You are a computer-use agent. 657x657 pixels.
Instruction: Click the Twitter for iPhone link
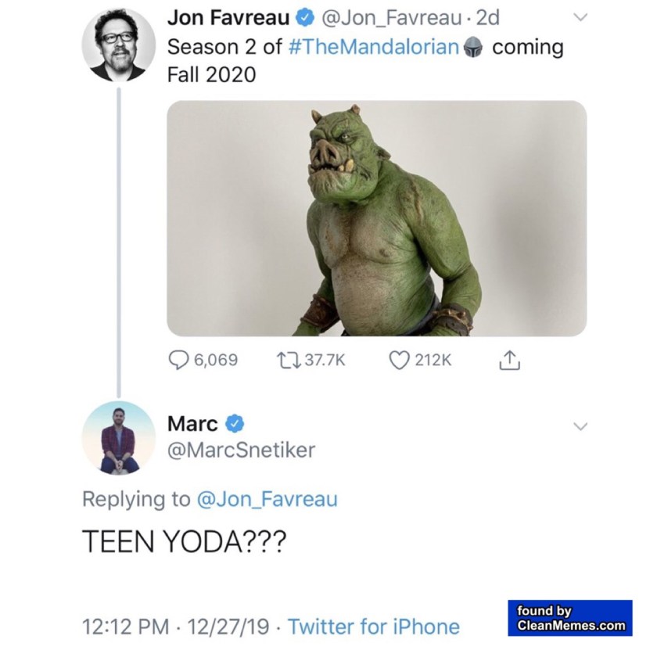pyautogui.click(x=374, y=626)
